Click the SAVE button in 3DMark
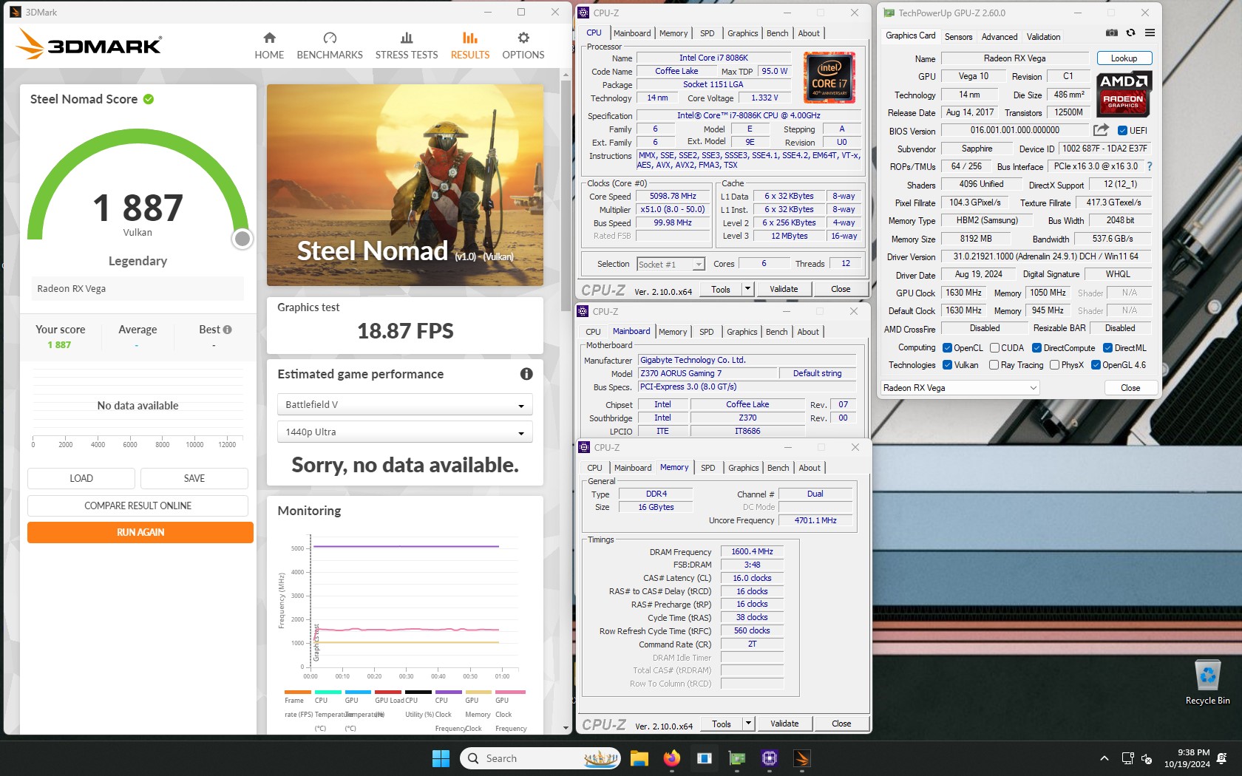Screen dimensions: 1242x776 pos(194,478)
